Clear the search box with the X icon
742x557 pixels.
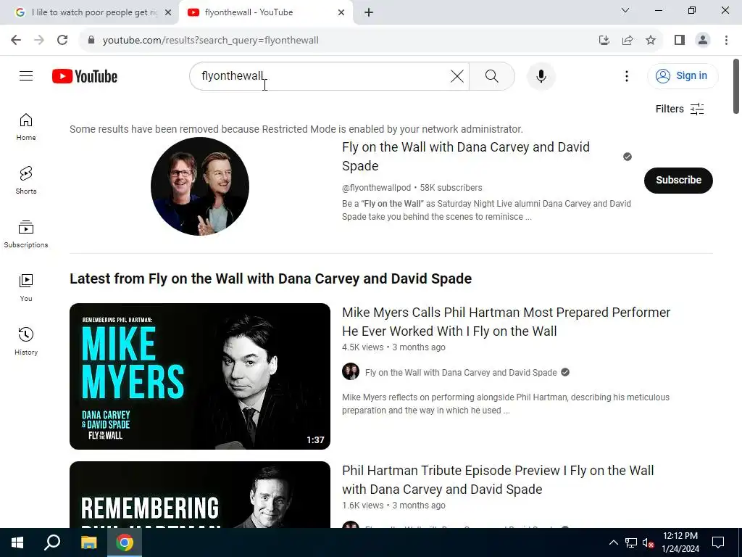(x=457, y=75)
